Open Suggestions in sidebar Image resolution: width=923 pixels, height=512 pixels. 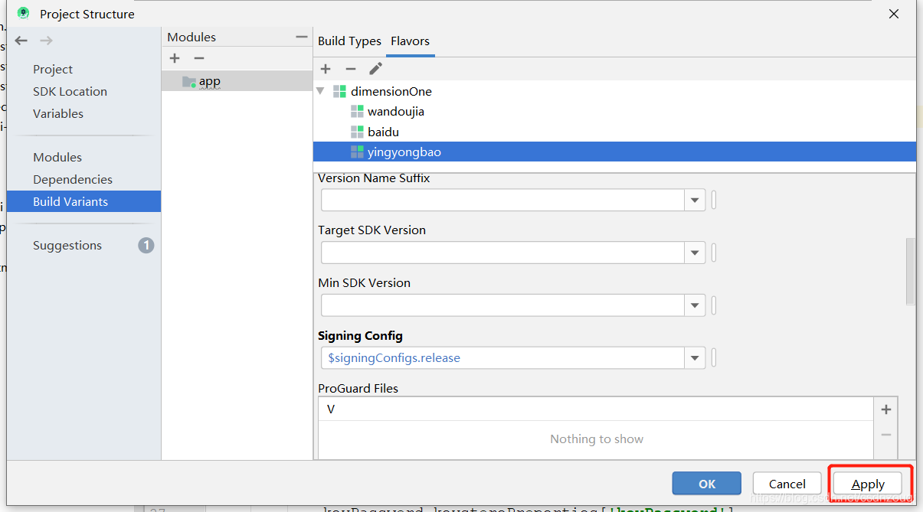[67, 246]
